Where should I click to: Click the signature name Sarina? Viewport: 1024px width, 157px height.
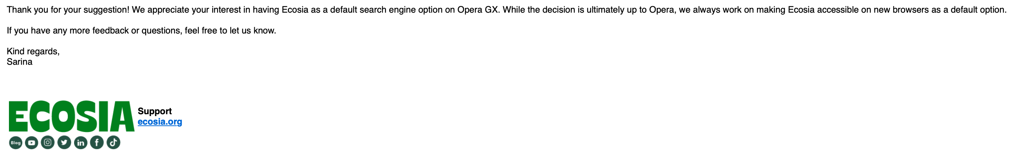(x=19, y=62)
